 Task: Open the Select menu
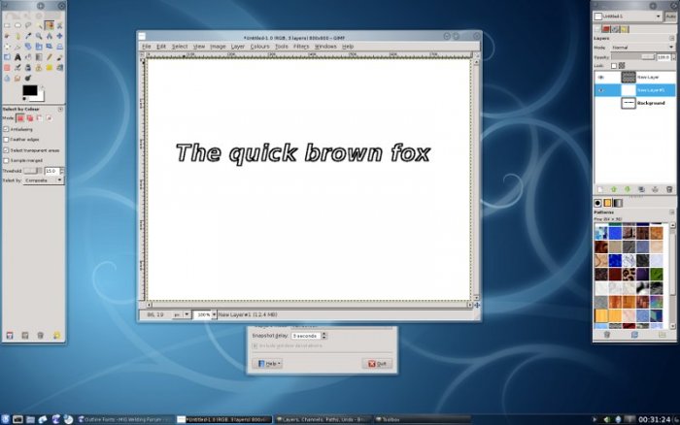180,47
